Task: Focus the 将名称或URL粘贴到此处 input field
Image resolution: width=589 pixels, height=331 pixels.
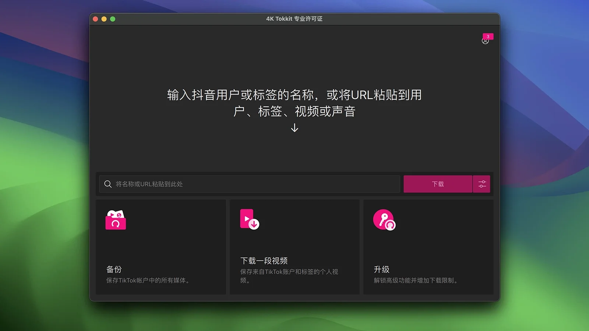Action: [x=250, y=184]
